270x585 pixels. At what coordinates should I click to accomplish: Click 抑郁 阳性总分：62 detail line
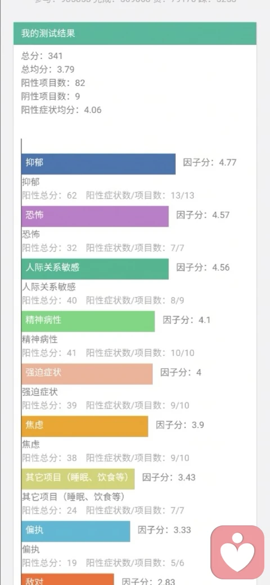[x=108, y=196]
